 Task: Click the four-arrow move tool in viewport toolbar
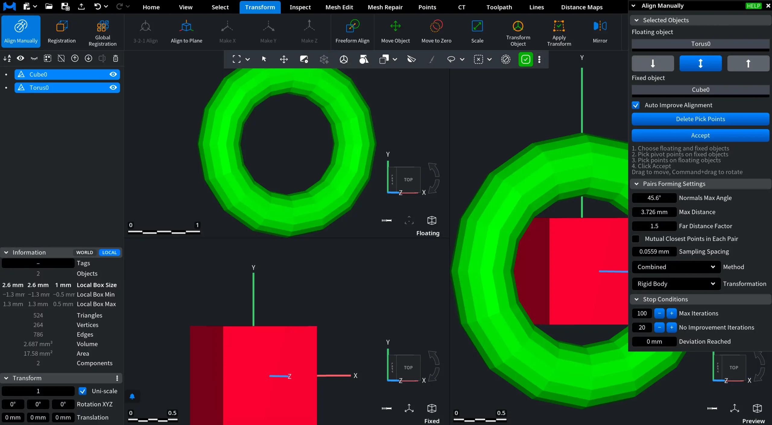coord(284,59)
